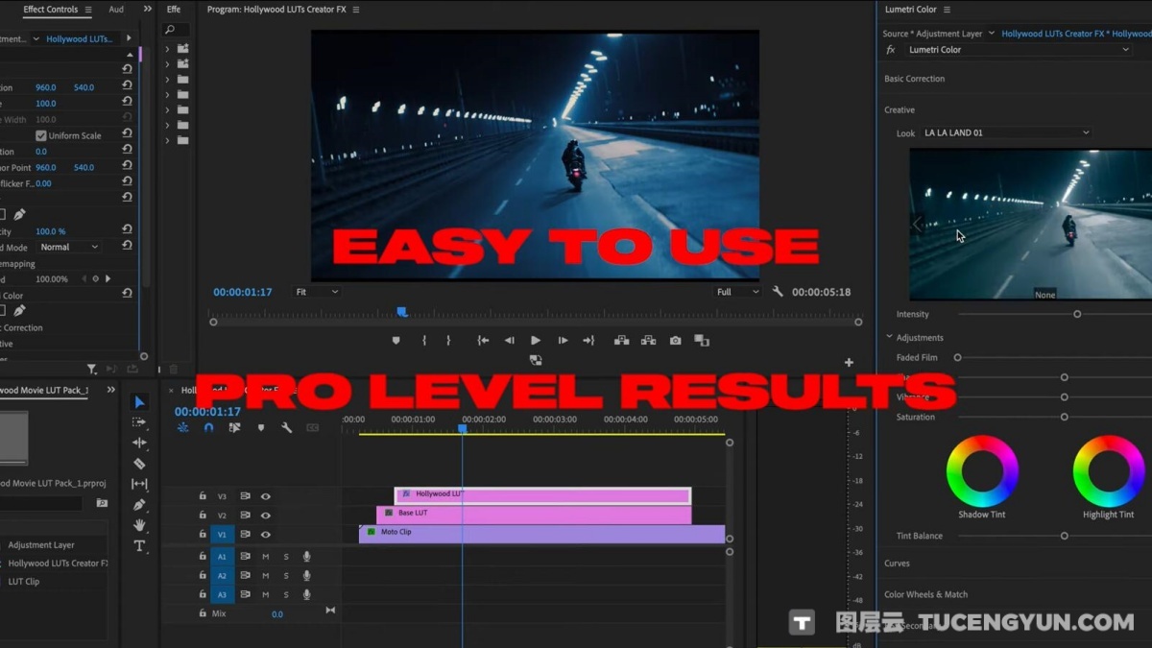
Task: Collapse the Adjustments section
Action: click(889, 338)
